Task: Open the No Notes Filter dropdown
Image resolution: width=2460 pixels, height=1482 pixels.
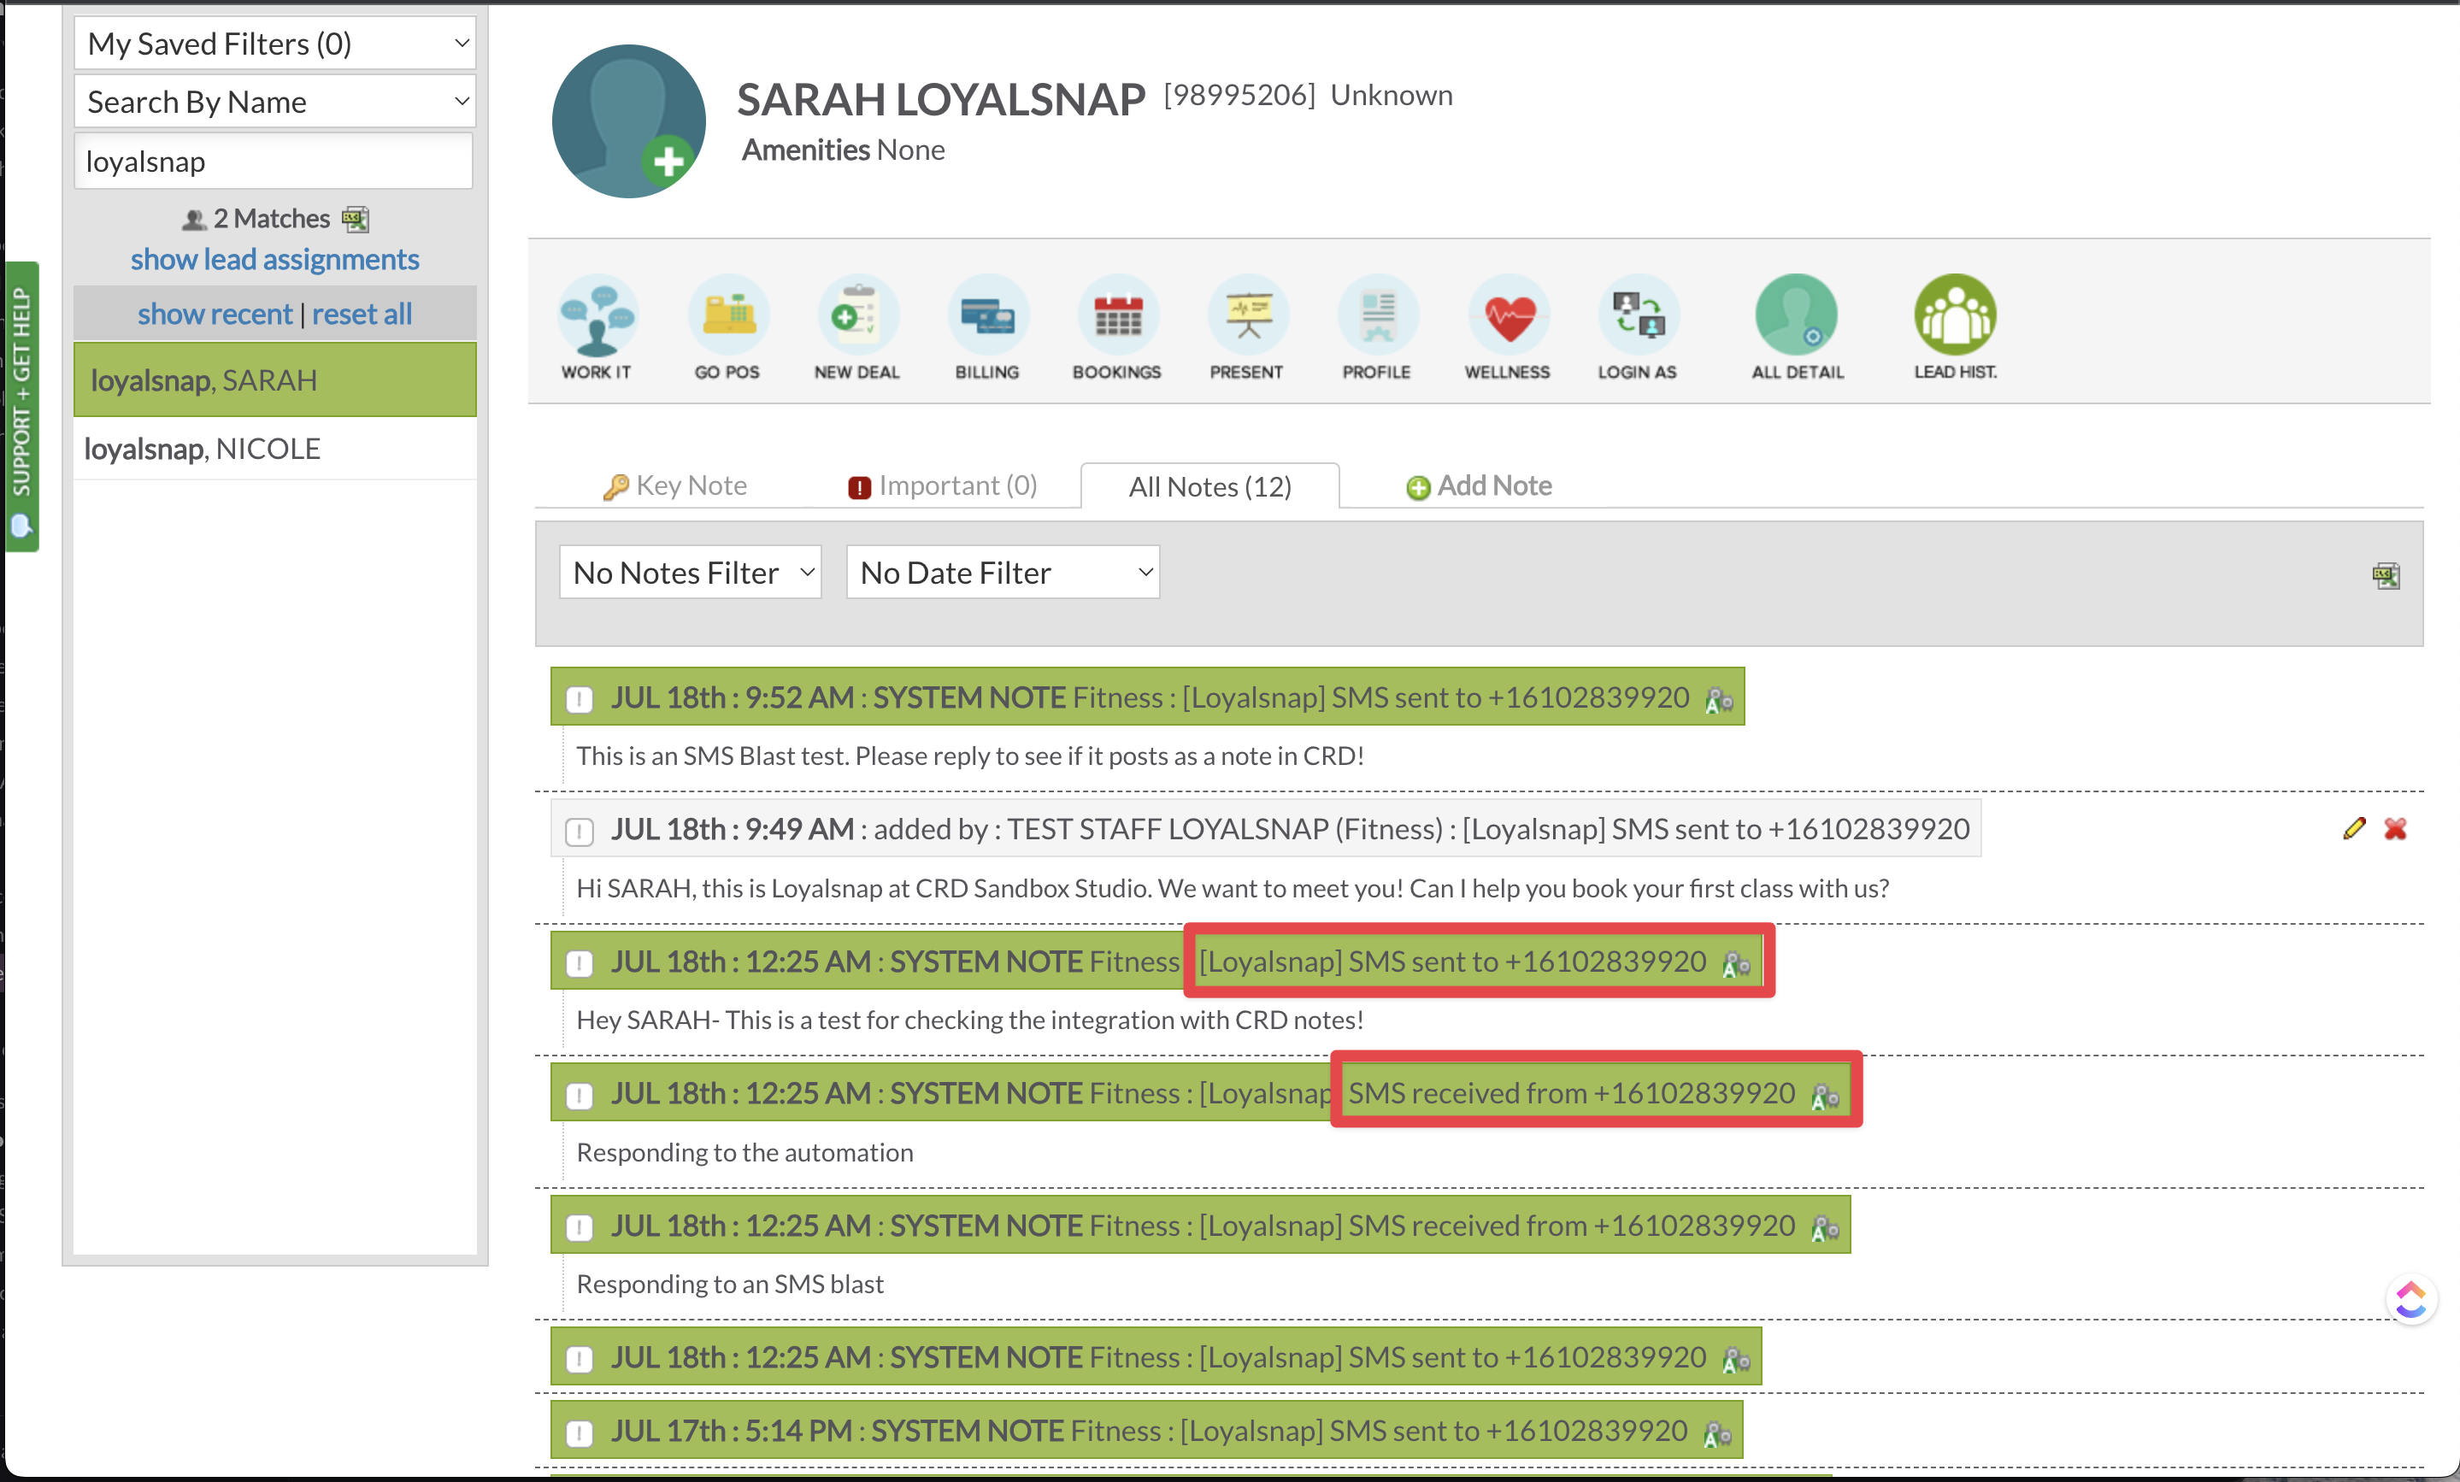Action: point(691,572)
